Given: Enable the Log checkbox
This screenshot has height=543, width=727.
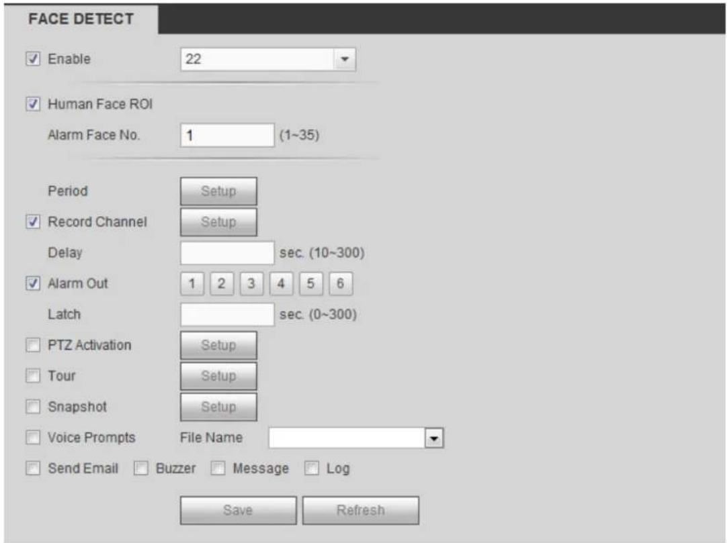Looking at the screenshot, I should point(312,468).
